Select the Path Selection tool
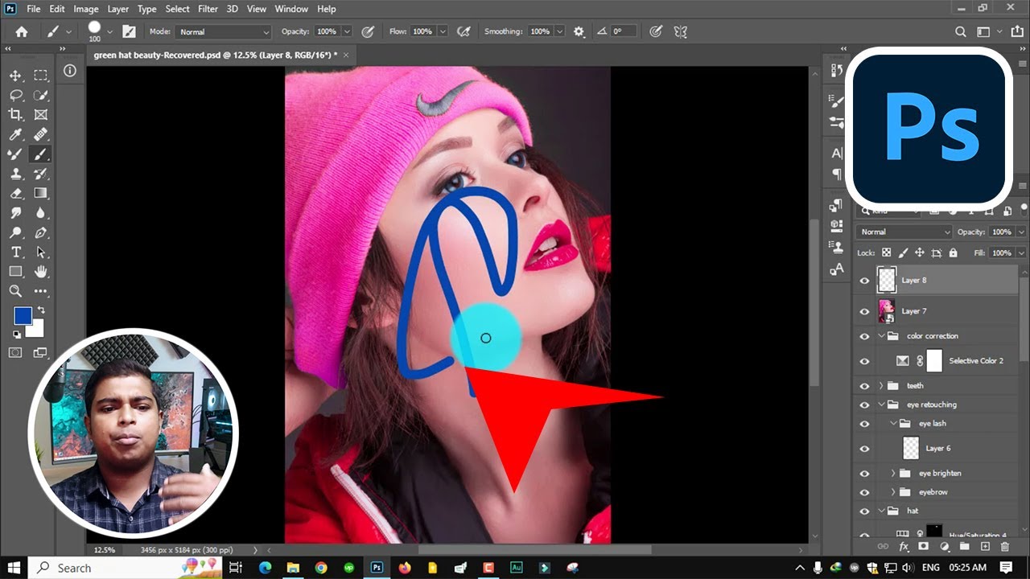The width and height of the screenshot is (1030, 579). tap(40, 253)
